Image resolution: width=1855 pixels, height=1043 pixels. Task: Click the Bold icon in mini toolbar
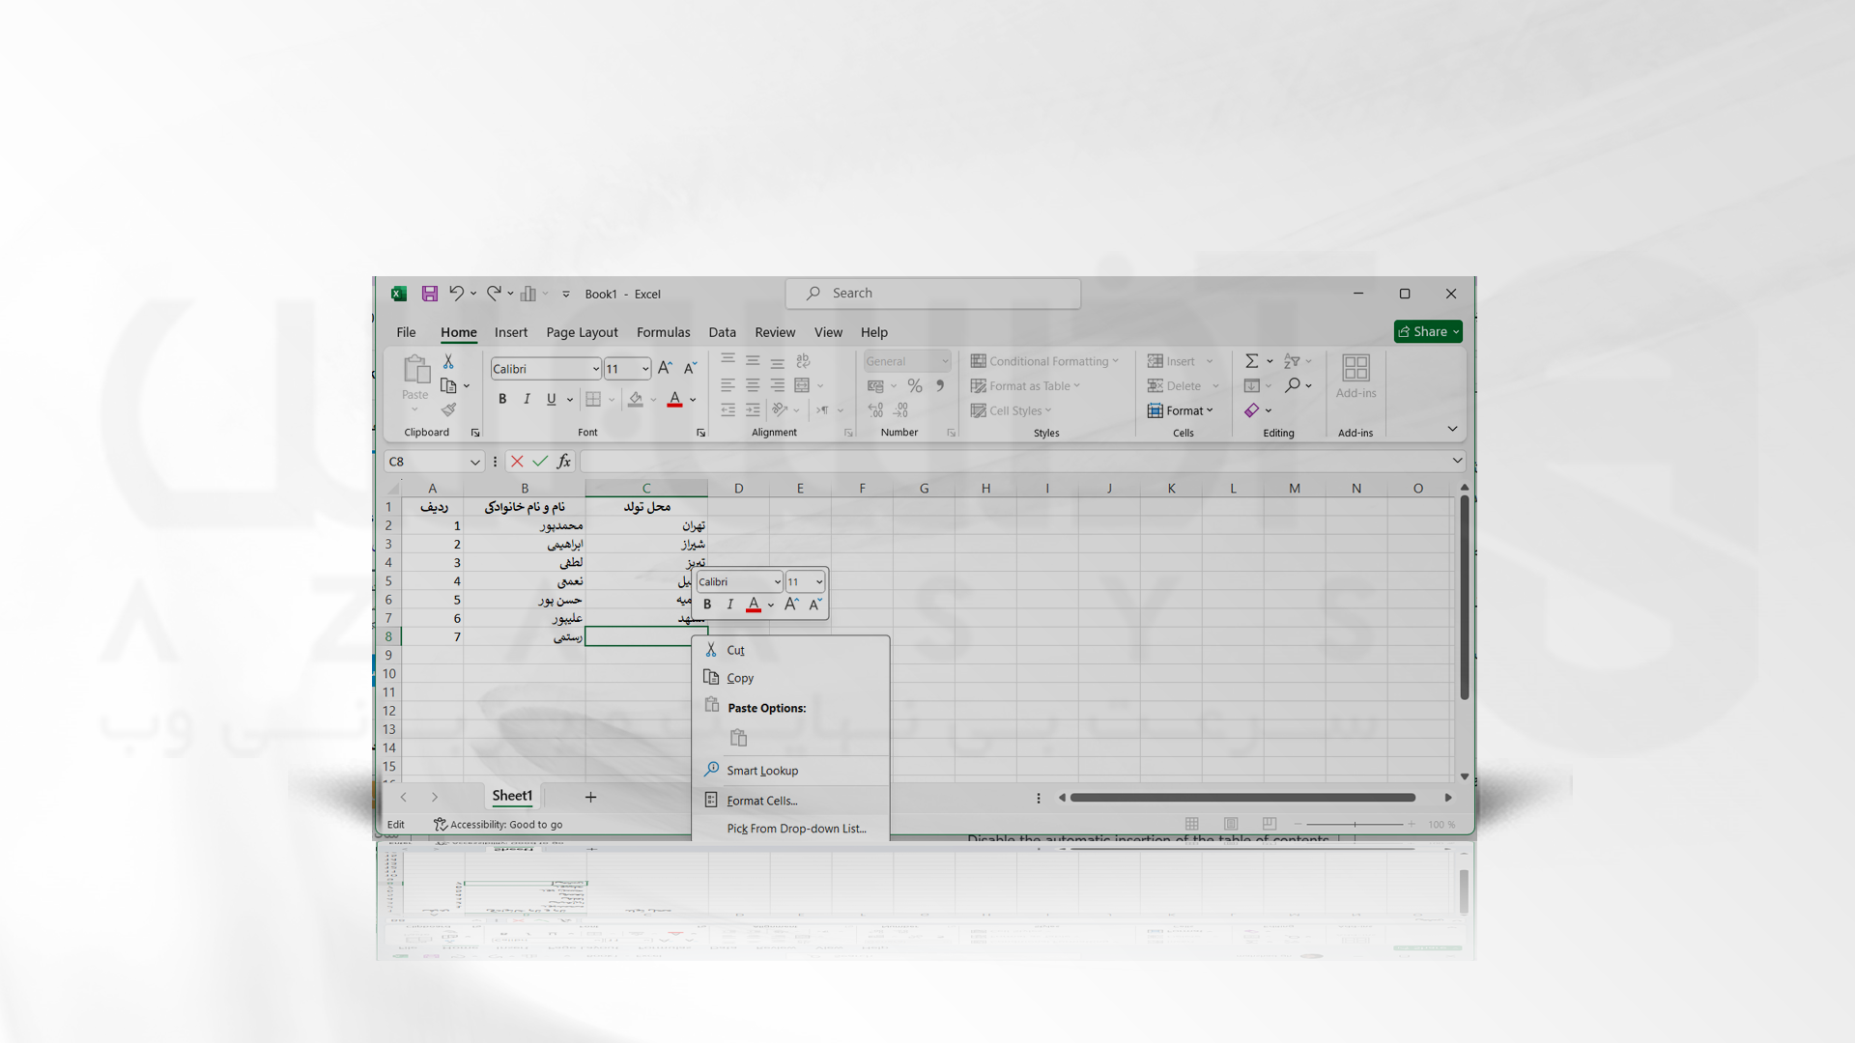(x=707, y=604)
